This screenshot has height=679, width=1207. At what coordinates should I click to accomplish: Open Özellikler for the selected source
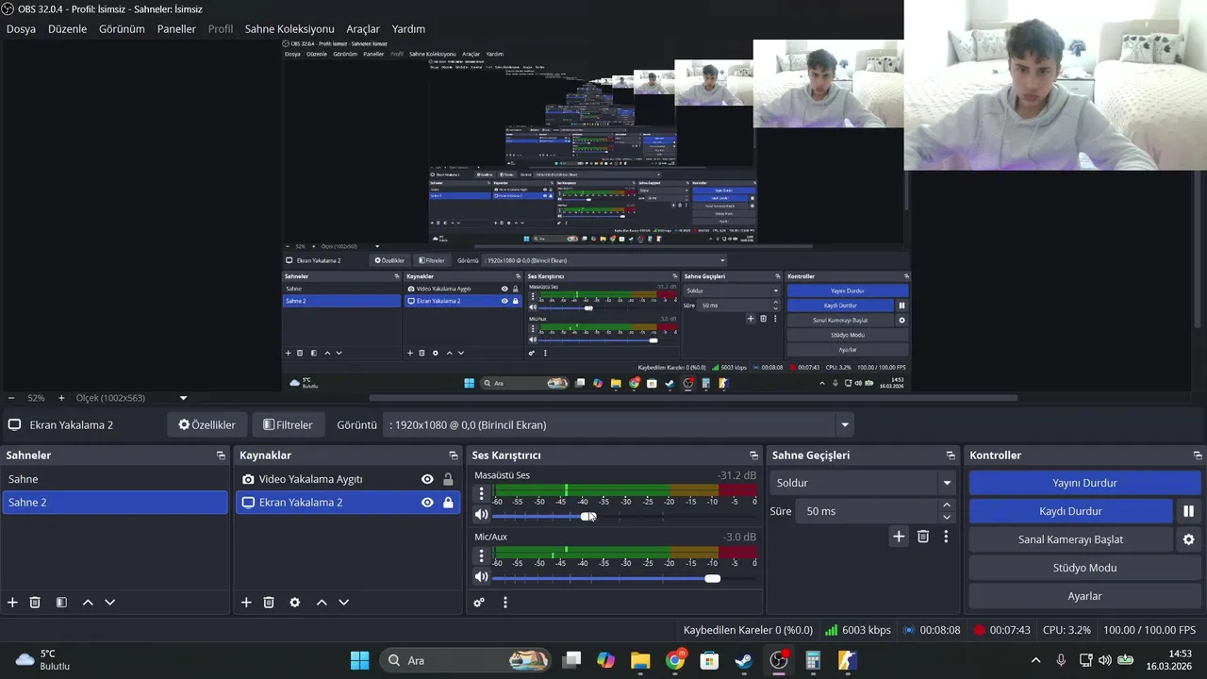point(207,424)
